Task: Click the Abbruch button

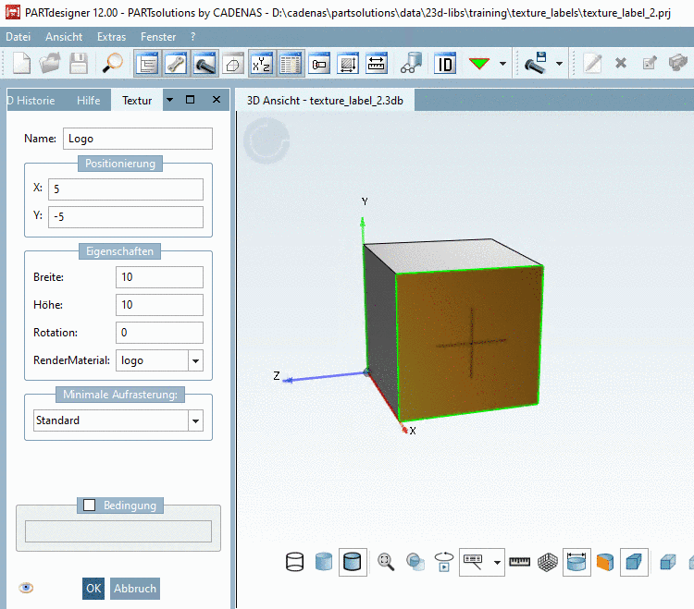Action: 134,589
